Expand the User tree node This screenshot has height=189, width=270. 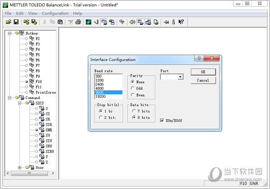coord(20,167)
